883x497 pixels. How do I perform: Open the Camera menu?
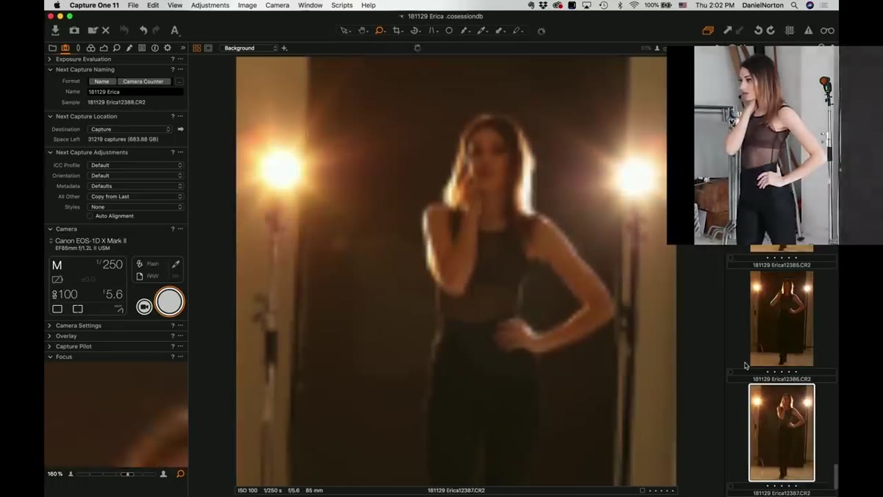tap(277, 5)
